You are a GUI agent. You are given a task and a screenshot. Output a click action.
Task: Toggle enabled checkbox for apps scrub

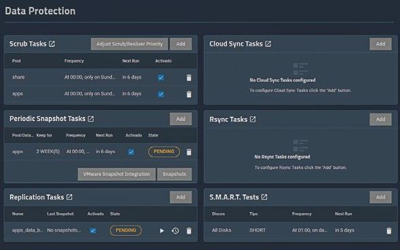pos(161,94)
